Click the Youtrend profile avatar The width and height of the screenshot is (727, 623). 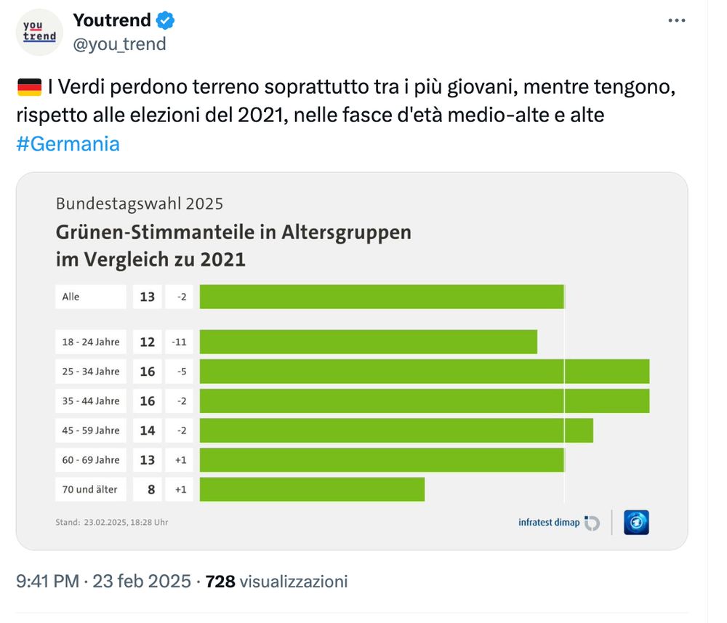click(x=39, y=33)
